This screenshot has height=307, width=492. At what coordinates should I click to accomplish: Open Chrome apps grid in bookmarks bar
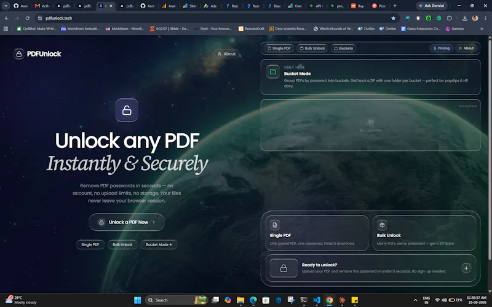[6, 28]
